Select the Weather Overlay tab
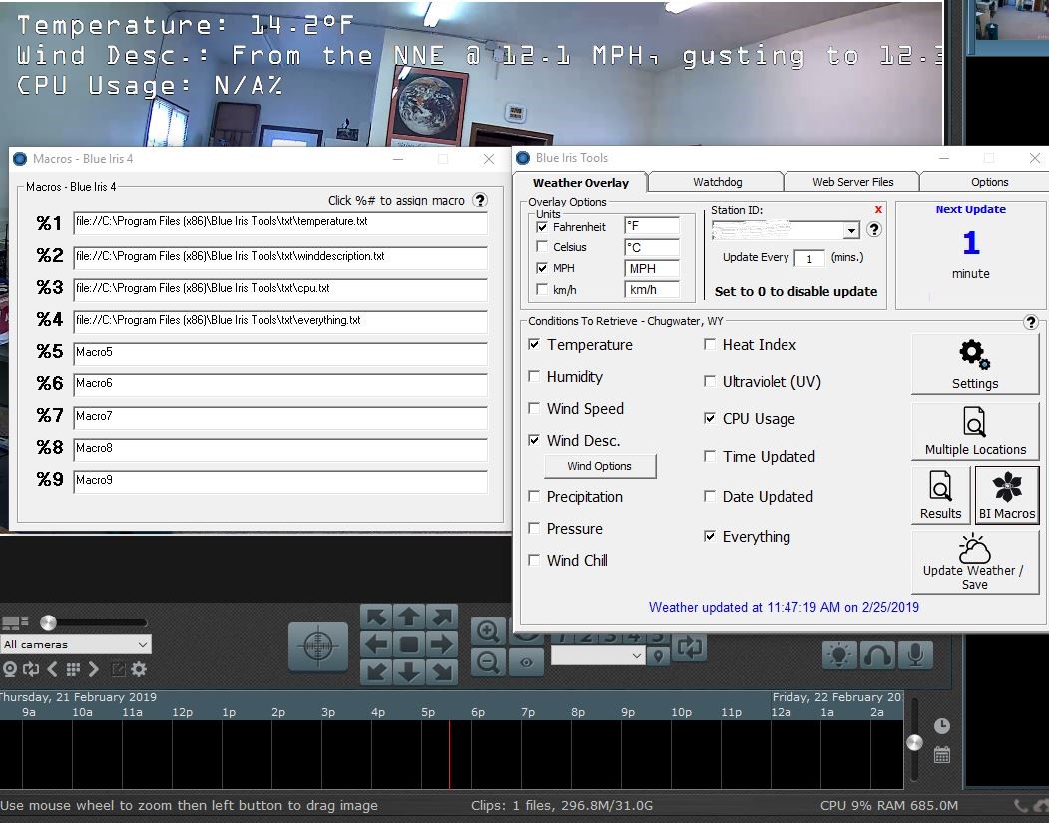This screenshot has width=1049, height=823. tap(580, 182)
